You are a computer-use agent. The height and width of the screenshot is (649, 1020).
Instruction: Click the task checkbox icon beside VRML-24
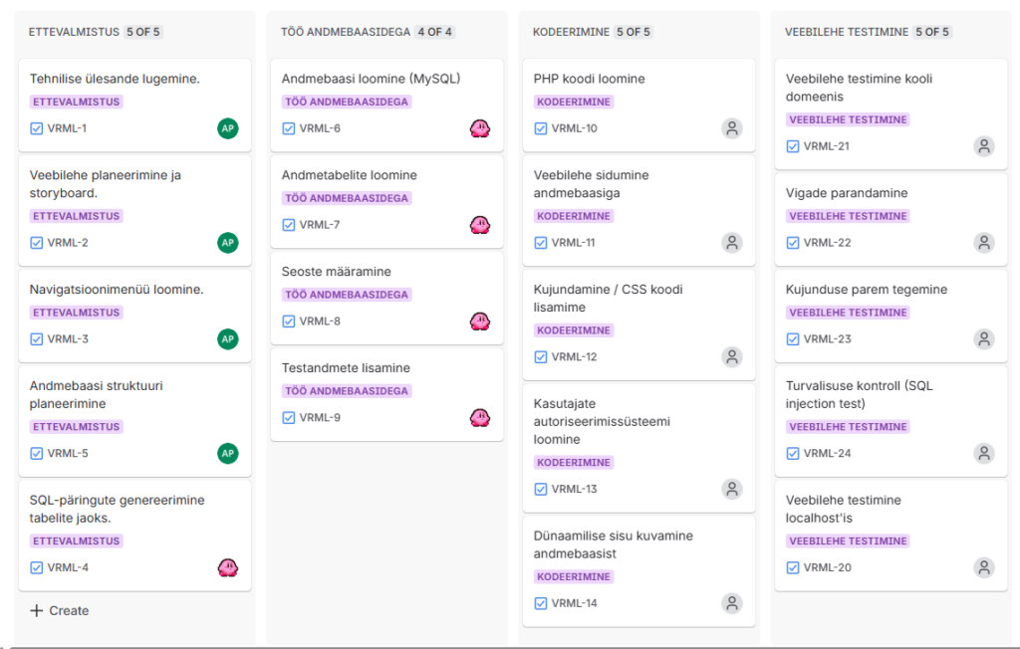coord(793,454)
